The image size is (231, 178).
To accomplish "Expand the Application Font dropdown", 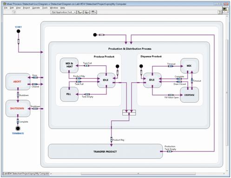I will (x=63, y=12).
